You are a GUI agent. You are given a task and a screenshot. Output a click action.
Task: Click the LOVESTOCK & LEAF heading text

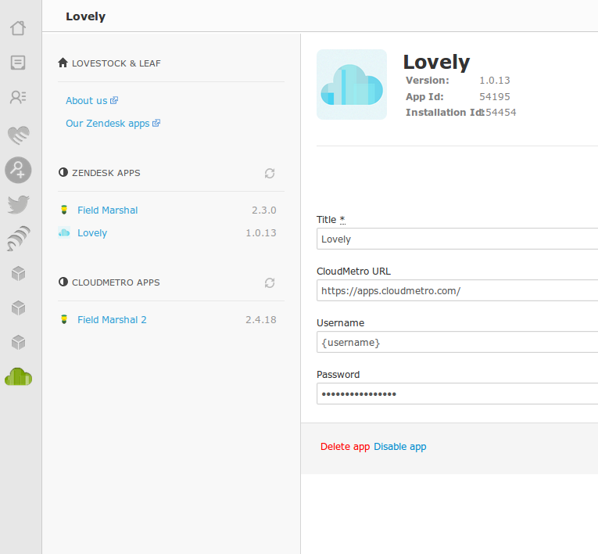point(116,63)
